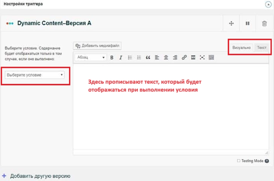Click inside the content editor area
The height and width of the screenshot is (181, 274).
click(171, 106)
